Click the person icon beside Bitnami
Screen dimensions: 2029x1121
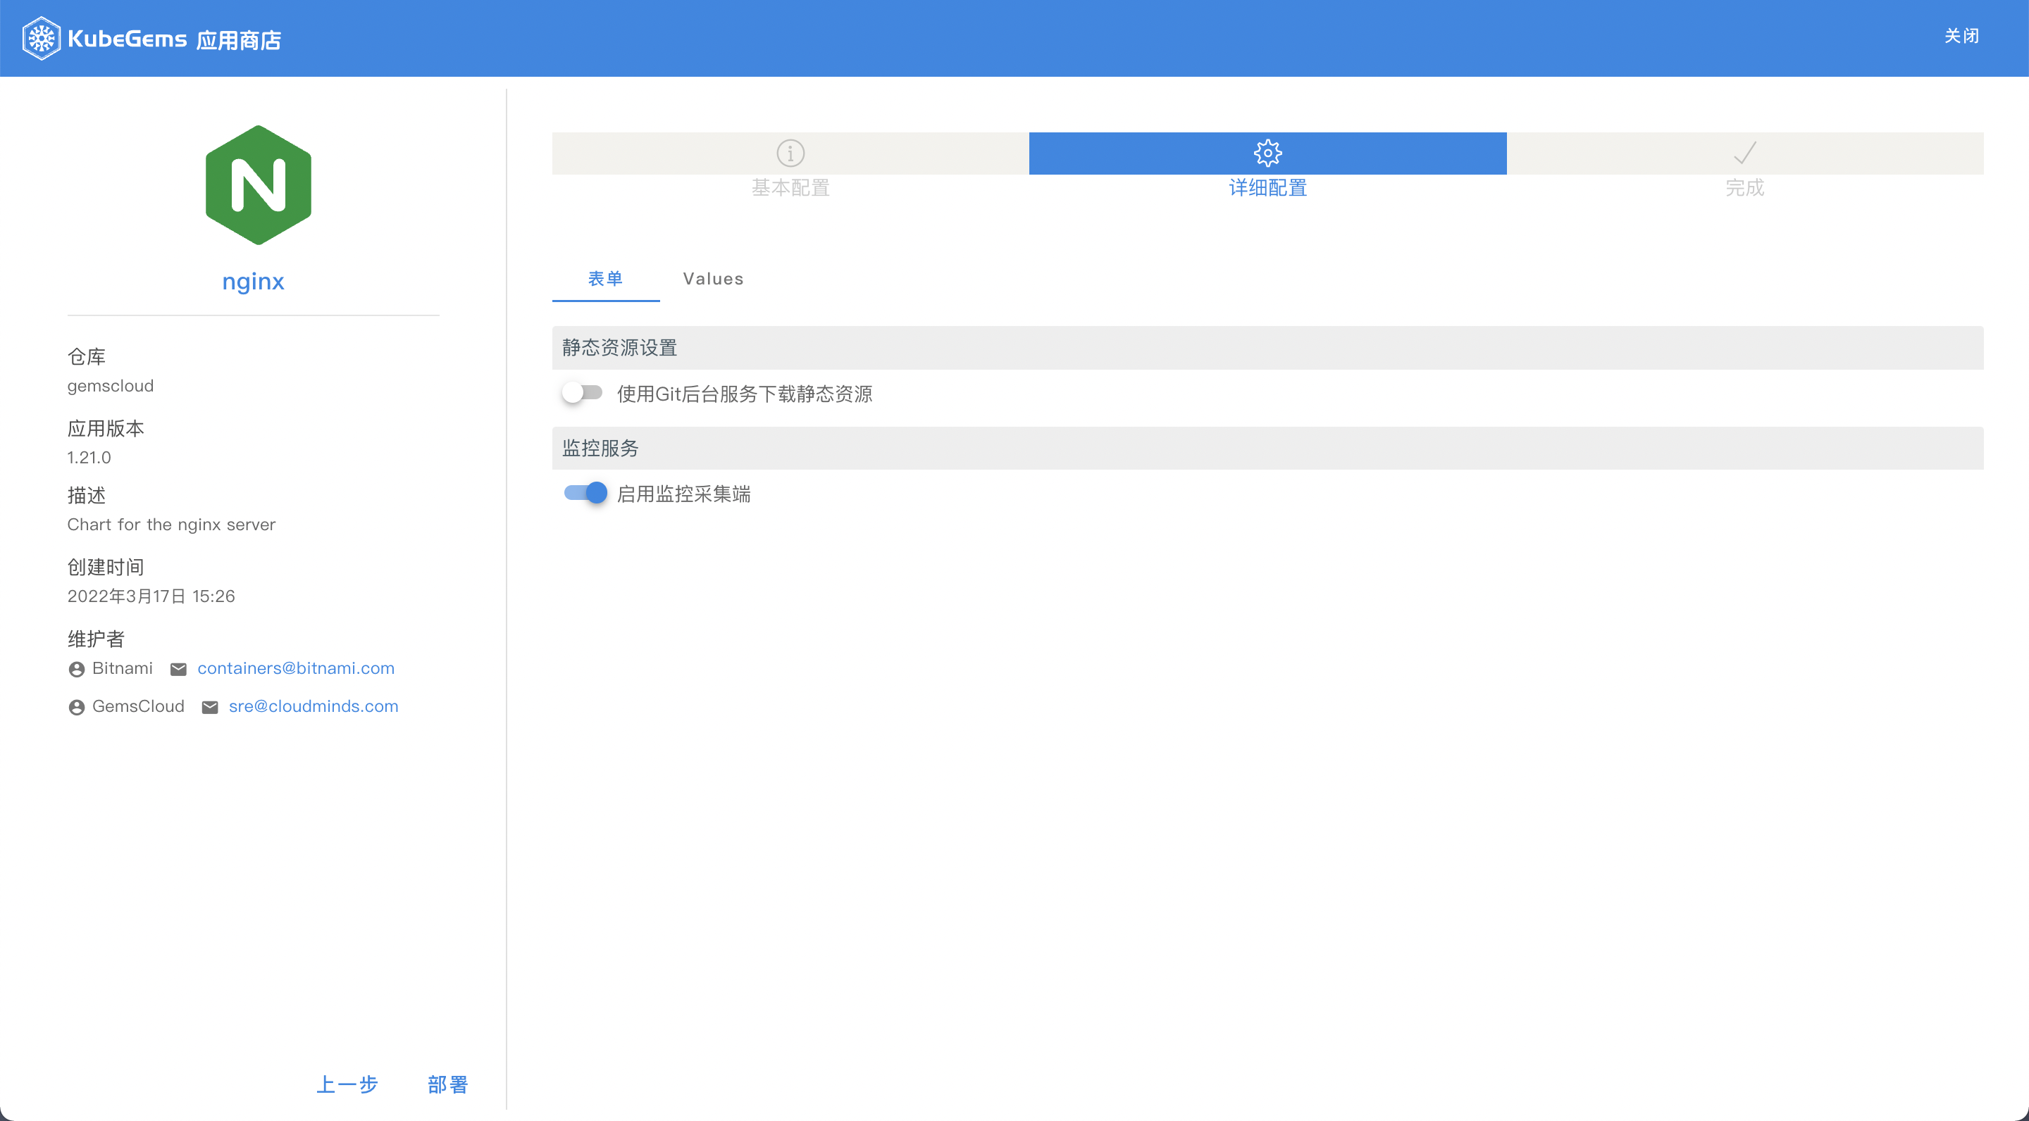coord(76,669)
